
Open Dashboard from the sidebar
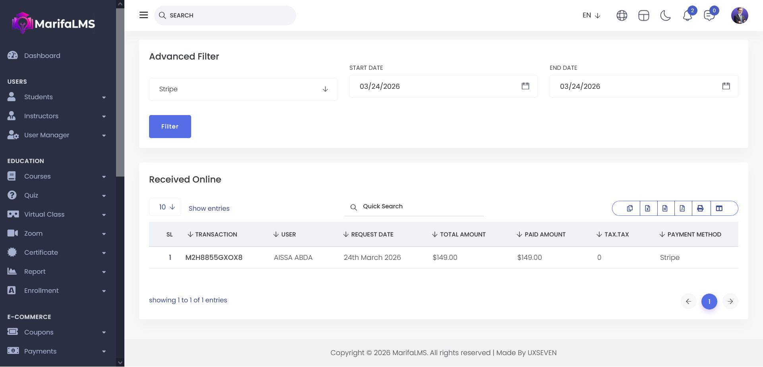42,56
